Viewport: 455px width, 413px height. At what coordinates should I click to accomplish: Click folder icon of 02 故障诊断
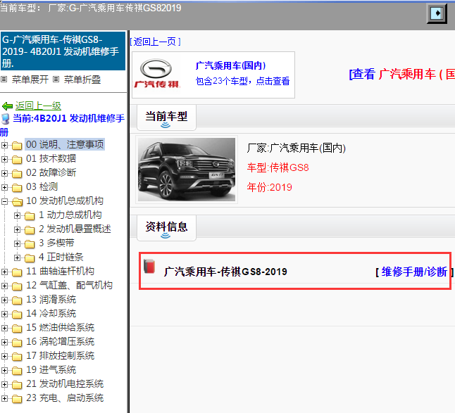click(x=17, y=173)
